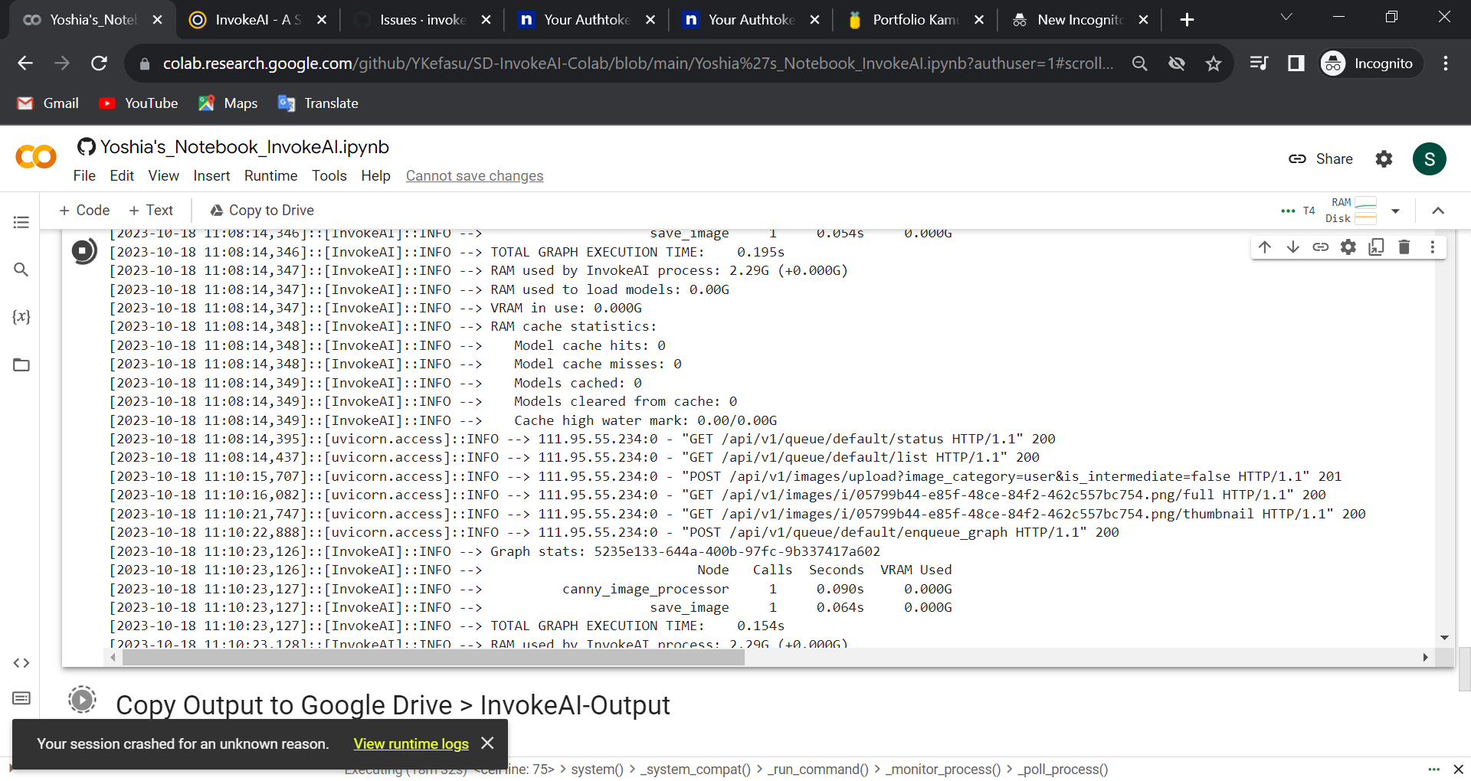This screenshot has width=1471, height=781.
Task: Collapse the cell output section
Action: [1438, 211]
